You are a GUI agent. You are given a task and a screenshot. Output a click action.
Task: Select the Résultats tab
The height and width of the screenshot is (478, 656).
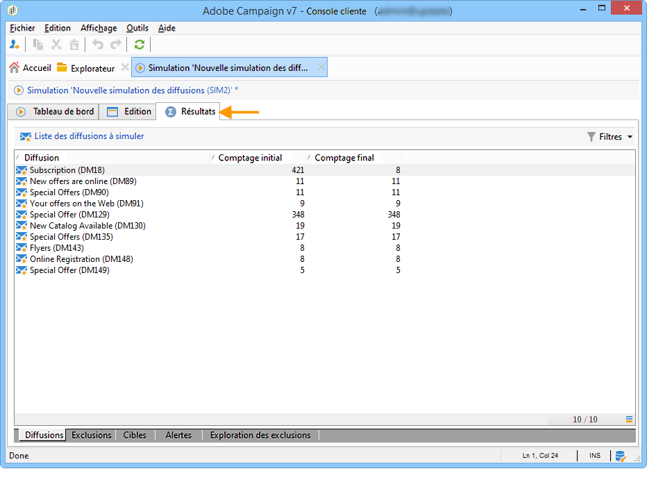[188, 112]
